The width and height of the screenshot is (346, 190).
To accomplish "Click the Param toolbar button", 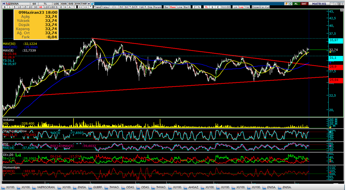I will pos(158,7).
